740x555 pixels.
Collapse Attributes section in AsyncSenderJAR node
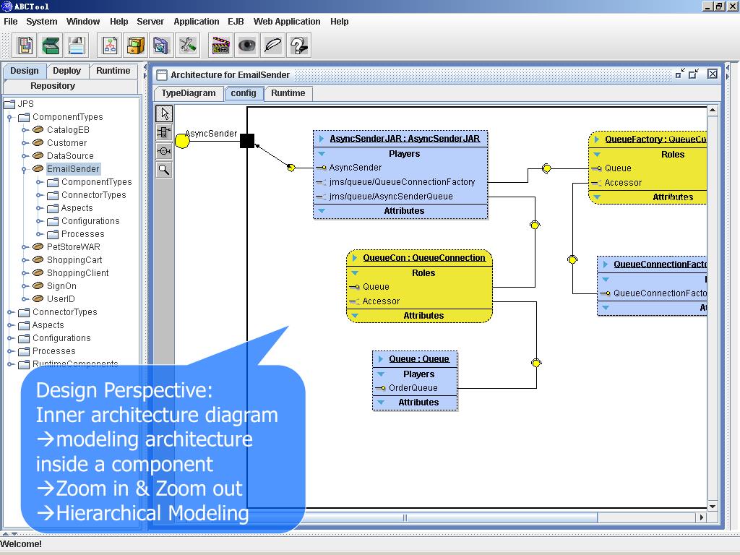[x=322, y=210]
